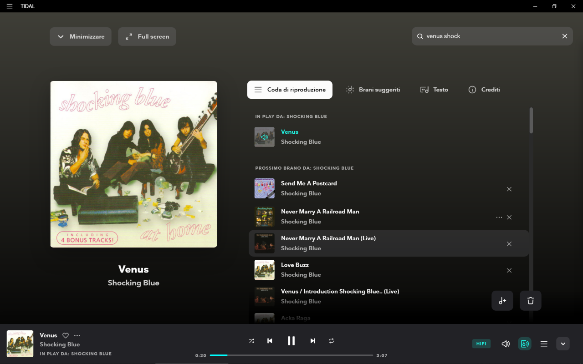The width and height of the screenshot is (583, 364).
Task: Open the Brani suggeriti tab
Action: point(373,90)
